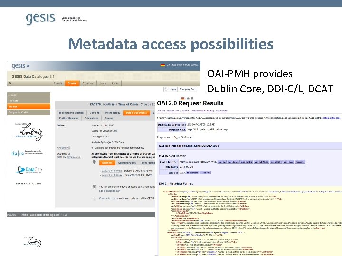Open the Browse tab in Data Catalogue
The width and height of the screenshot is (342, 256).
(72, 83)
